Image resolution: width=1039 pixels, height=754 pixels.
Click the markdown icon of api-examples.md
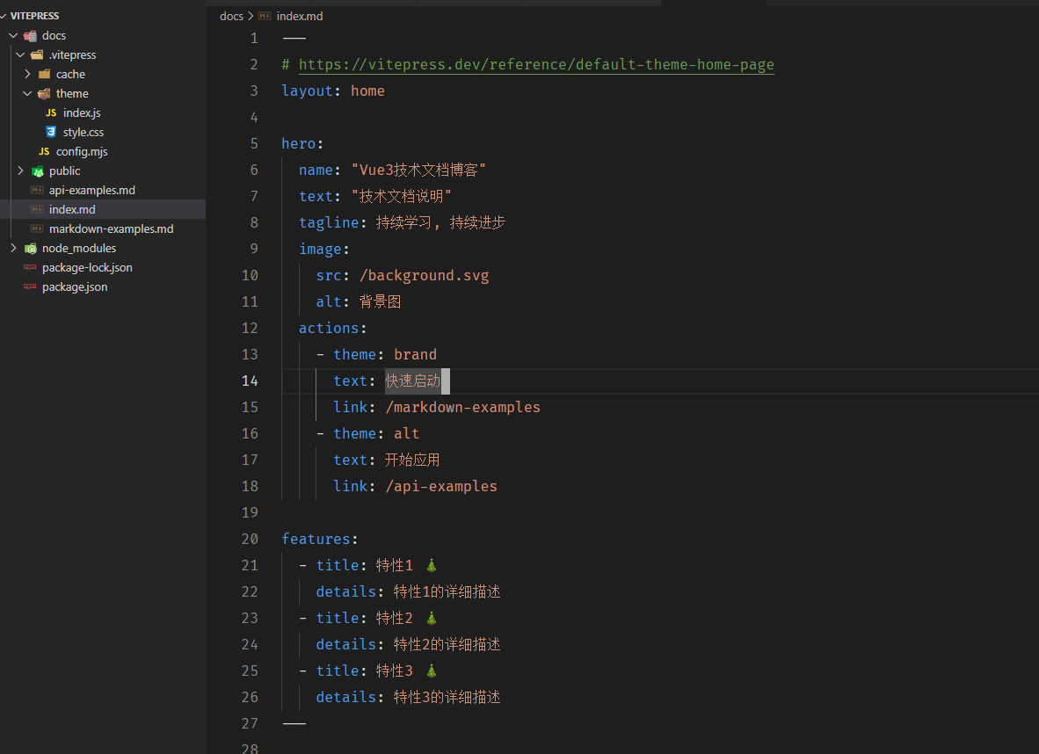[37, 190]
